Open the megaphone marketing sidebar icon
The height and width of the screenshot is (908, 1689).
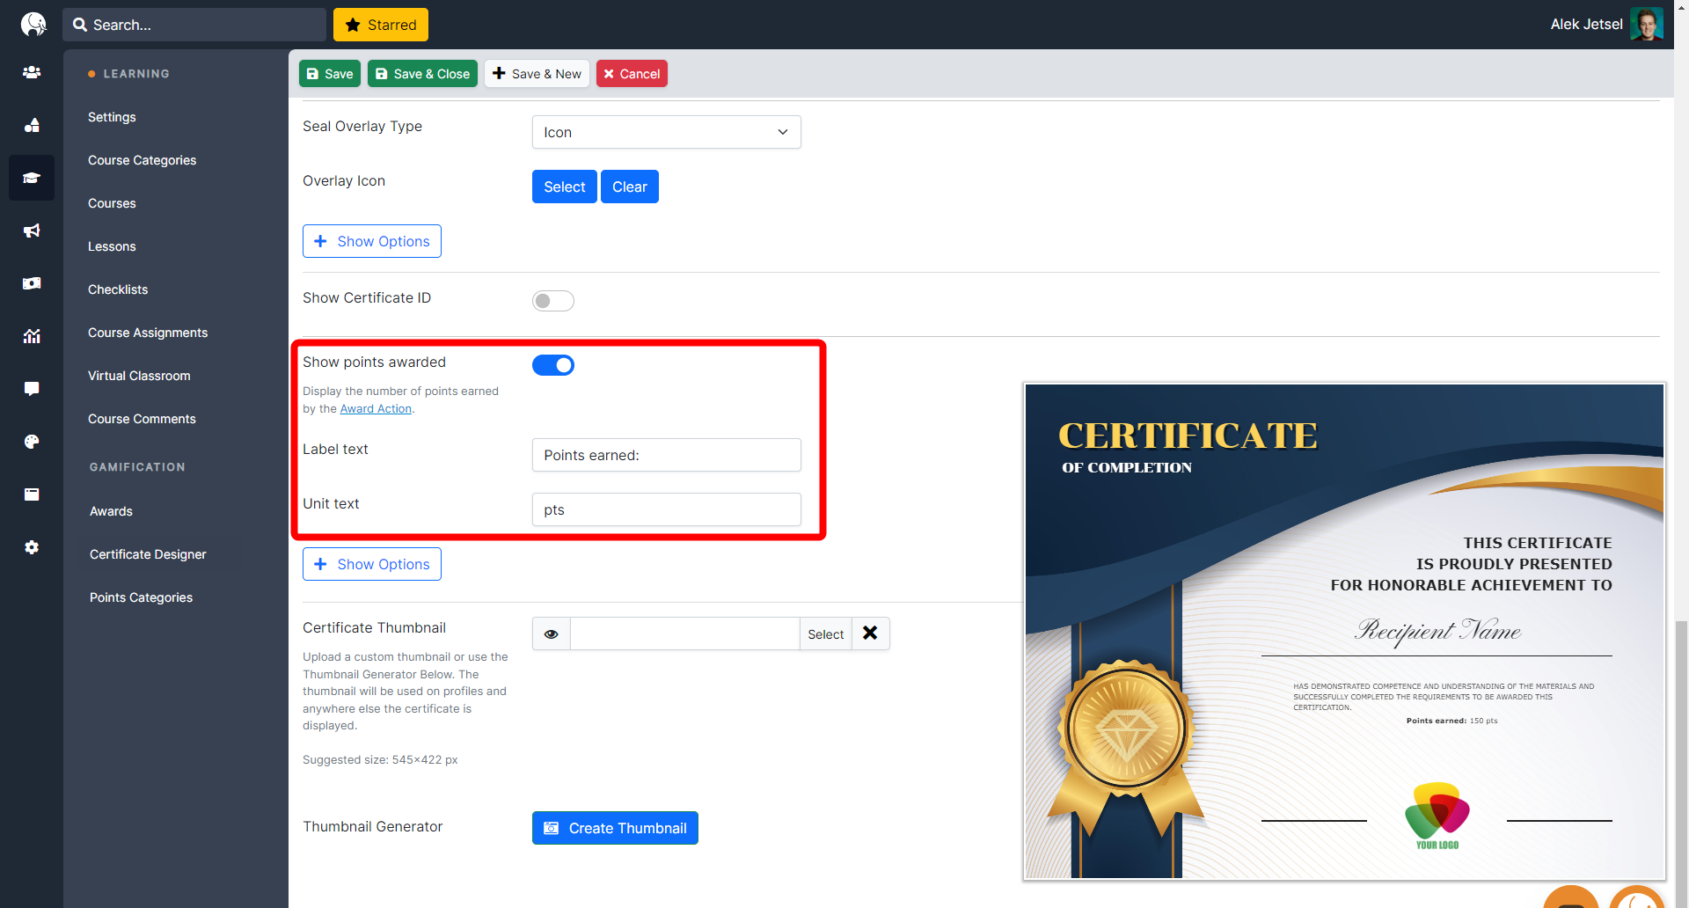[x=32, y=231]
